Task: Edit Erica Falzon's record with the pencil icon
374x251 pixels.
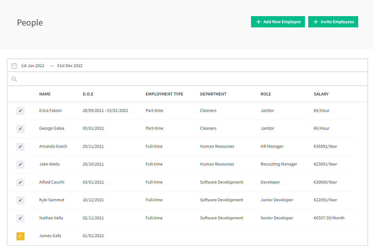Action: coord(20,111)
